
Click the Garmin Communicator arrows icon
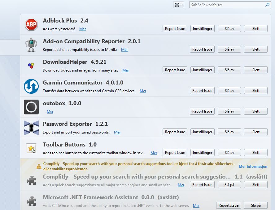pyautogui.click(x=31, y=86)
